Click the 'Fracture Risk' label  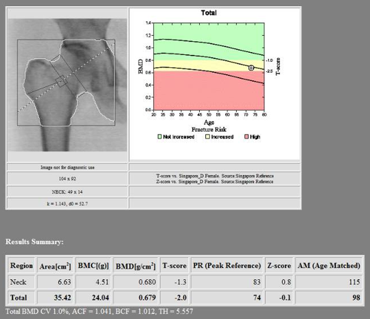pos(209,130)
